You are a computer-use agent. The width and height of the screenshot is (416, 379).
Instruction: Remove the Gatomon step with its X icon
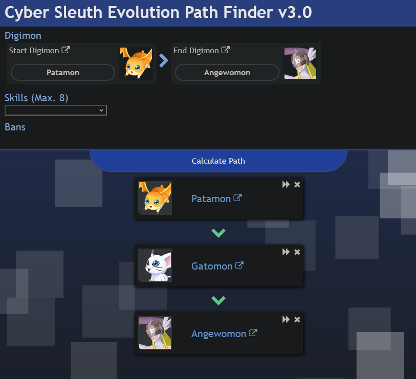[x=297, y=252]
